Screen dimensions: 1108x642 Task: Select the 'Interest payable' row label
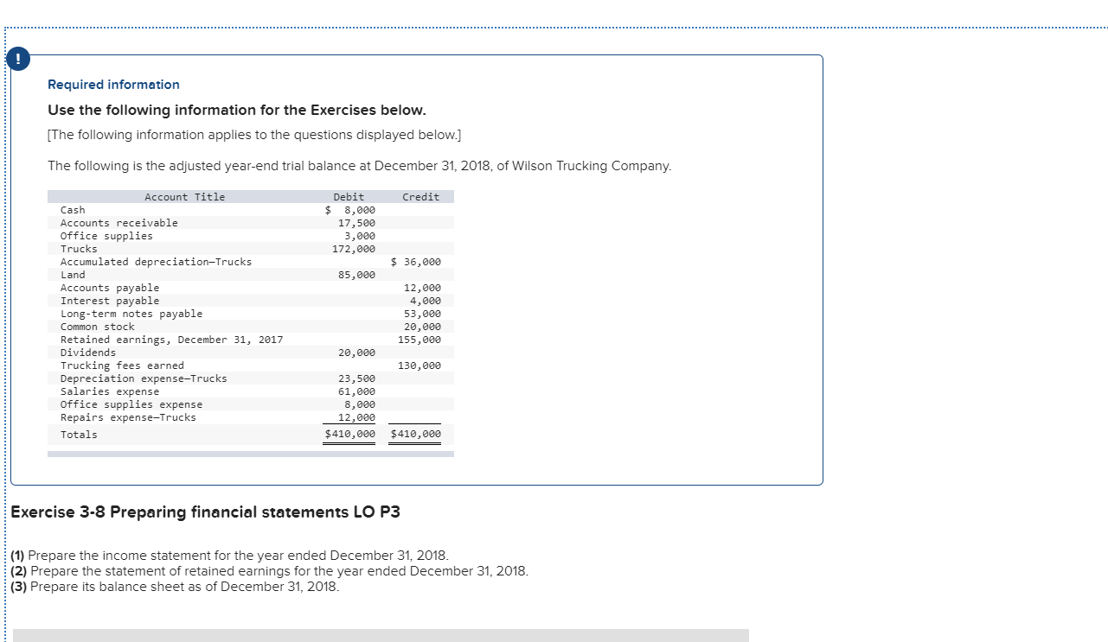[110, 301]
